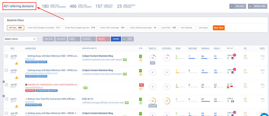Click the India flag icon in the mail.websitelists.in row

tap(228, 87)
